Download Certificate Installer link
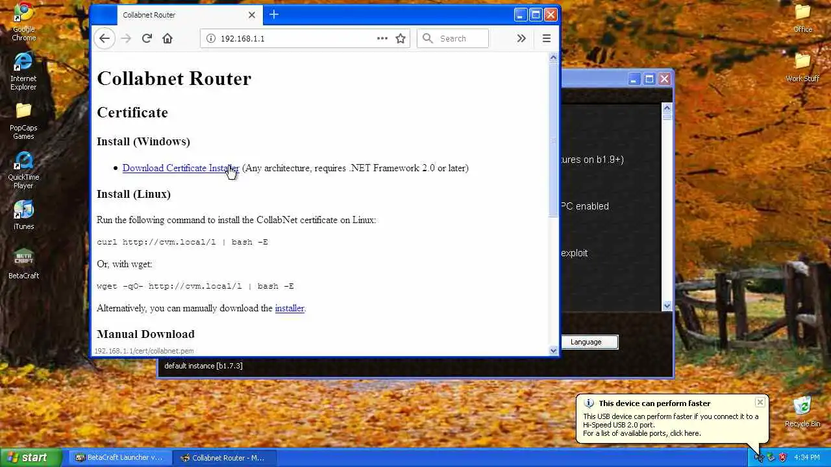831x467 pixels. (180, 168)
